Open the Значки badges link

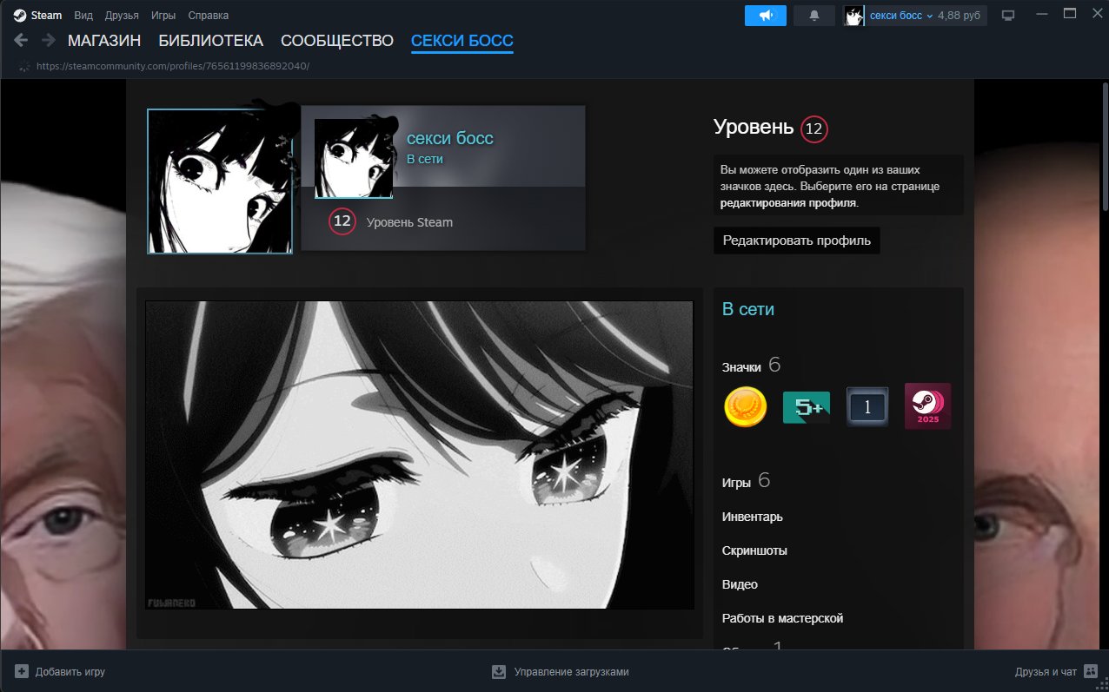point(741,368)
